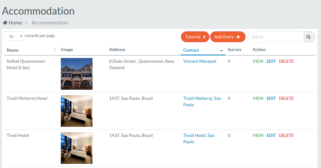Click the Contact column sort caret

[221, 50]
